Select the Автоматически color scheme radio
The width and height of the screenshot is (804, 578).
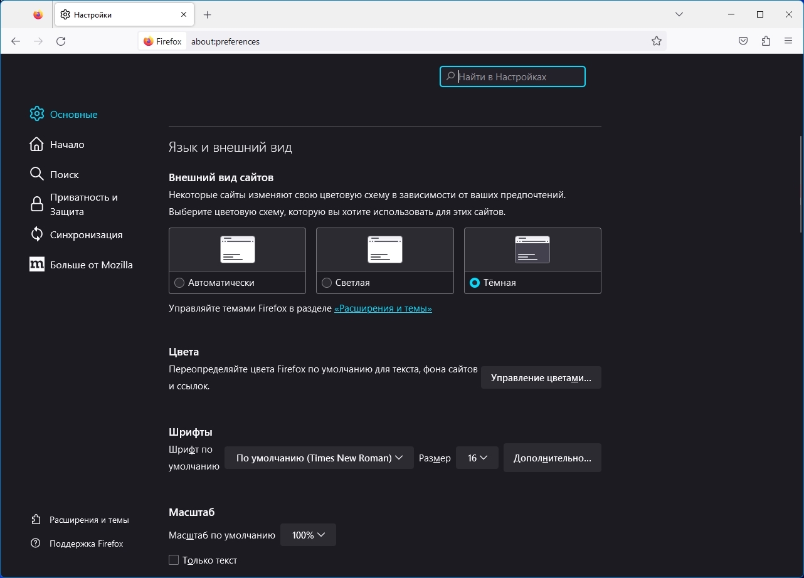tap(179, 283)
